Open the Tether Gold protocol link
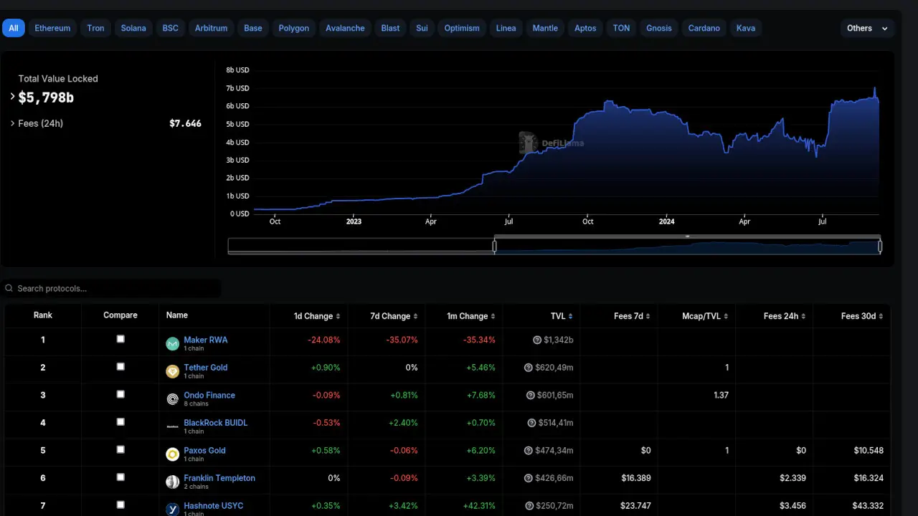 pyautogui.click(x=205, y=367)
